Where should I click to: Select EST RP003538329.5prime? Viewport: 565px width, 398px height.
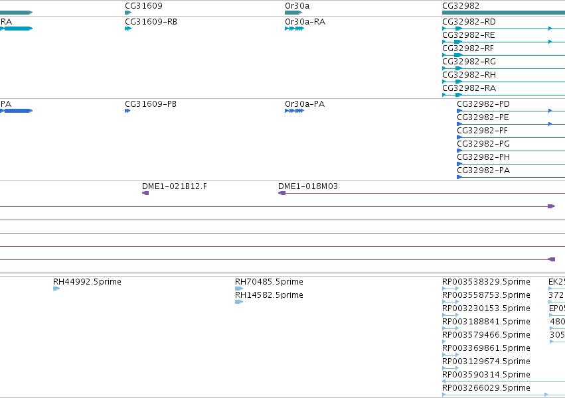point(486,282)
